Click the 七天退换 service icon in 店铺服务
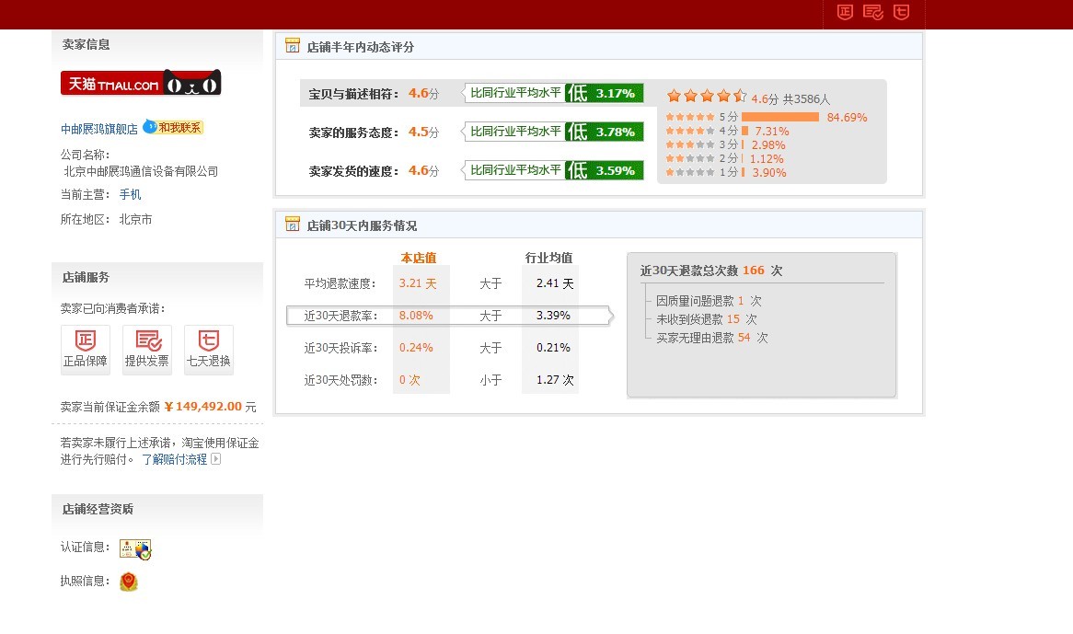Viewport: 1073px width, 634px height. coord(209,350)
